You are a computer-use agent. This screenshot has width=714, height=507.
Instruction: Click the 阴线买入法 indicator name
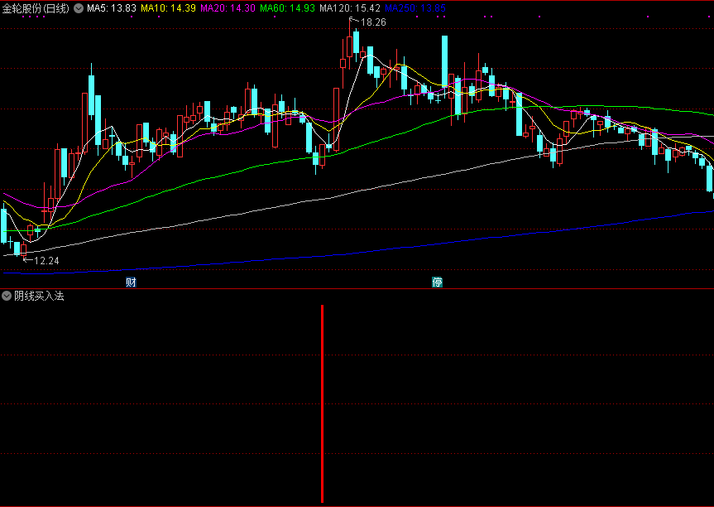(x=39, y=296)
